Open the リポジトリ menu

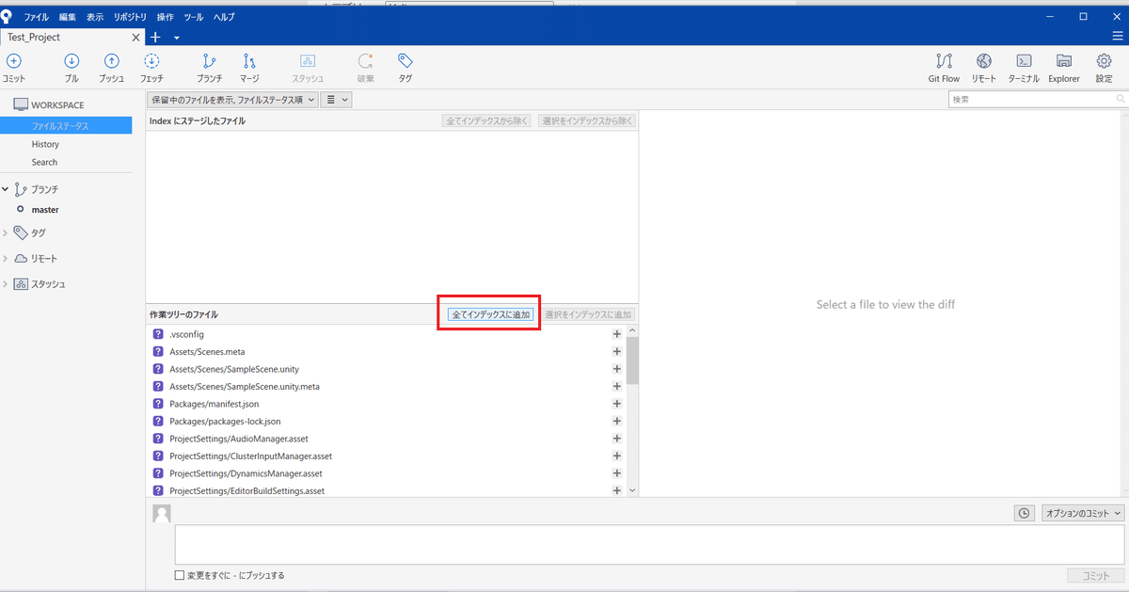pos(130,17)
